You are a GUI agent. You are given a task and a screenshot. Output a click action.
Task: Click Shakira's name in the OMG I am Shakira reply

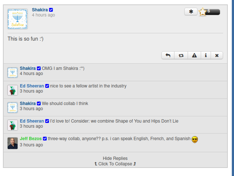[x=28, y=68]
